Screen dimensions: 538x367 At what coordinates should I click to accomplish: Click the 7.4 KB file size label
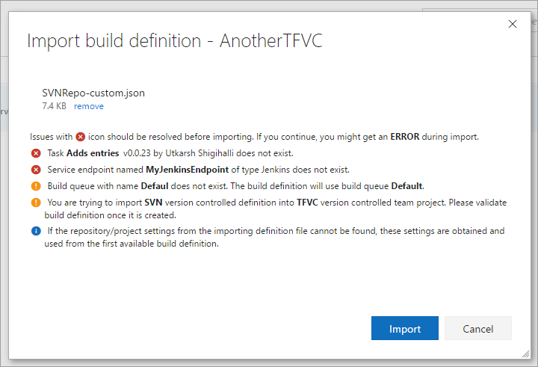click(x=55, y=106)
